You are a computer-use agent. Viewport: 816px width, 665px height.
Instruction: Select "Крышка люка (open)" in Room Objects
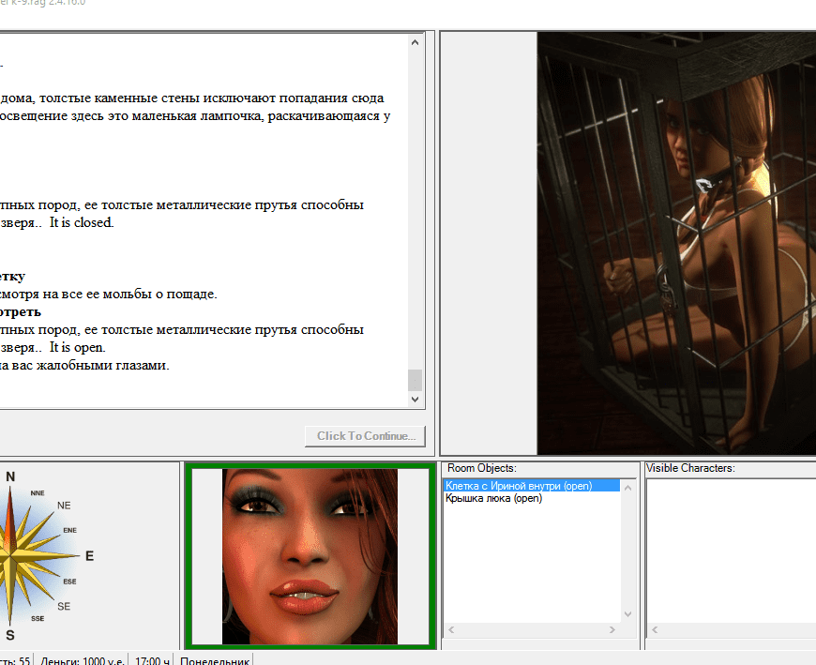(493, 498)
